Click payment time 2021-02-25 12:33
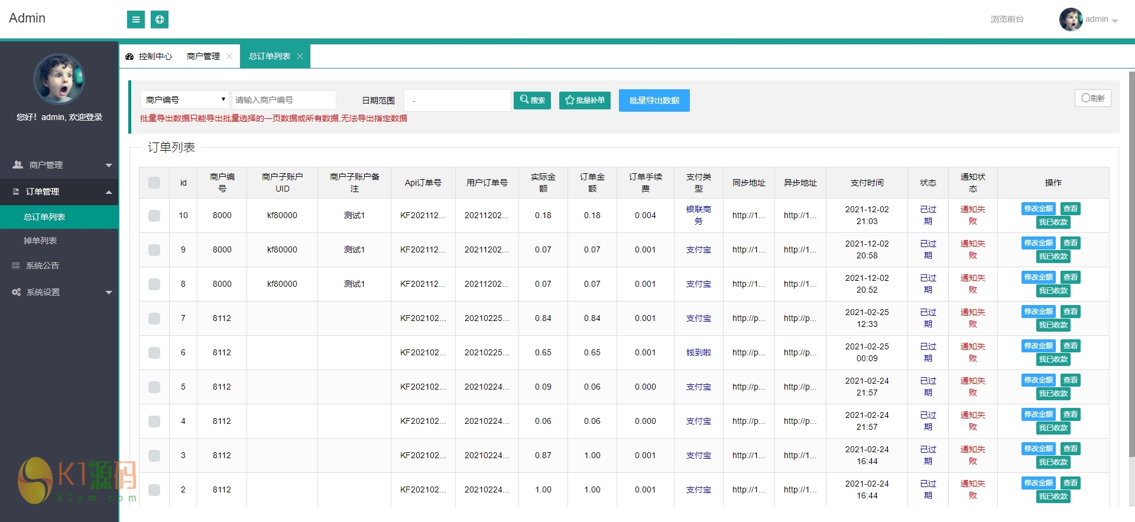This screenshot has width=1135, height=522. pyautogui.click(x=867, y=318)
